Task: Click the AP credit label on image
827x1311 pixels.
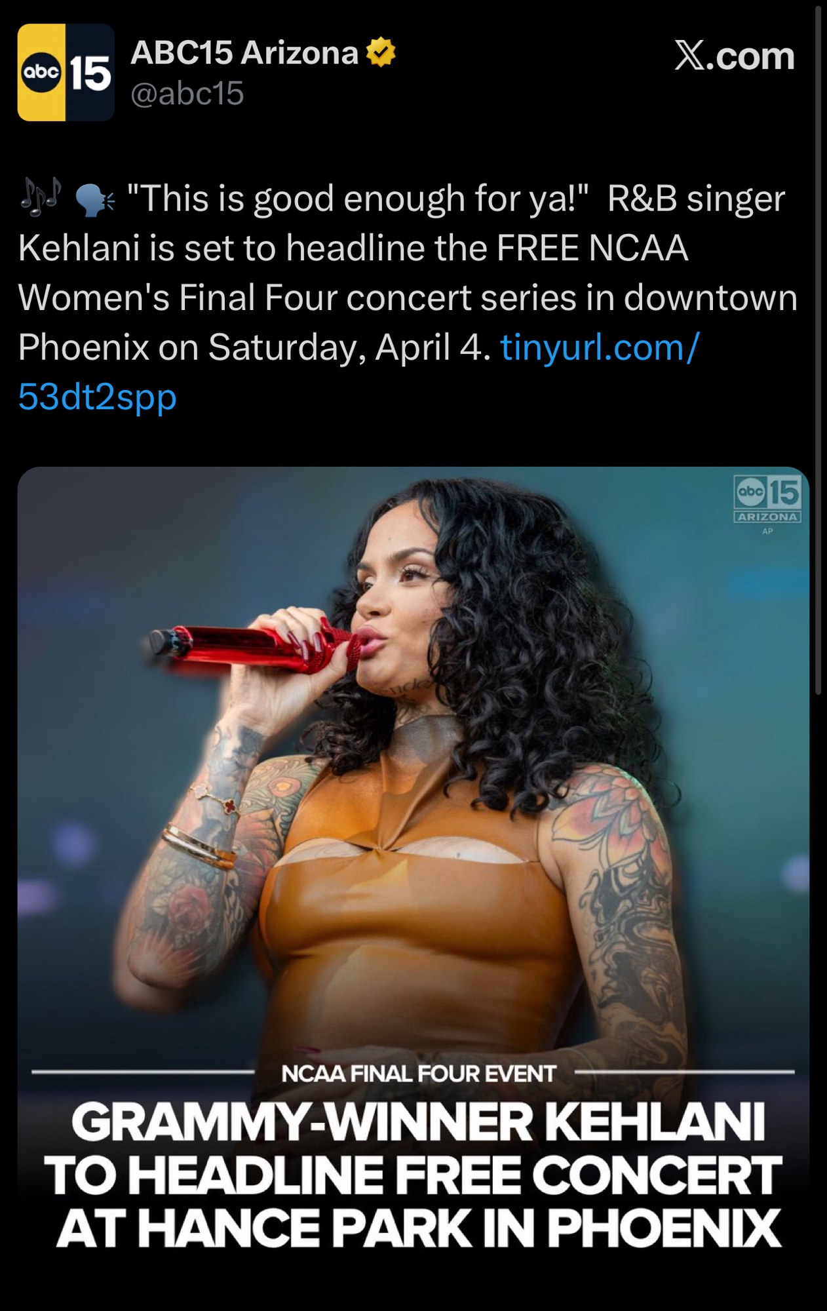Action: click(767, 532)
